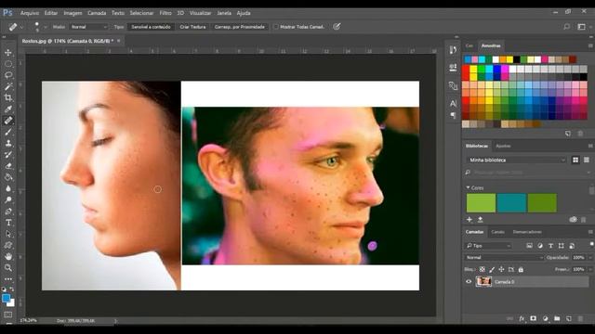Create a new layer icon
Viewport: 595px width, 334px height.
tap(568, 319)
